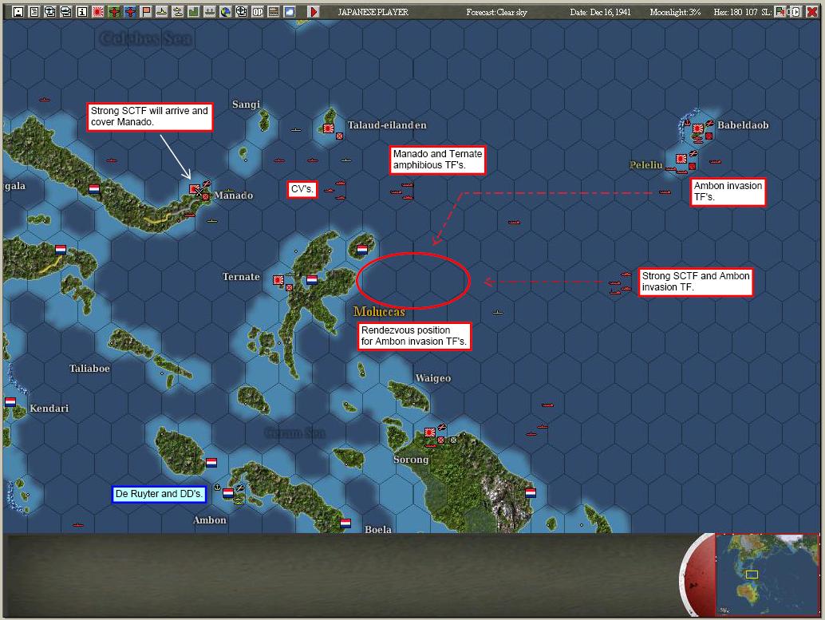The height and width of the screenshot is (620, 825).
Task: Open the industry bar-chart toolbar icon
Action: coord(194,12)
